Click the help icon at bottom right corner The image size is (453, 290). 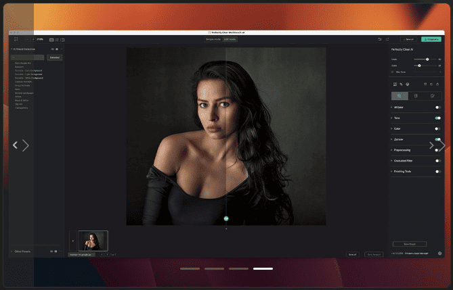(439, 253)
